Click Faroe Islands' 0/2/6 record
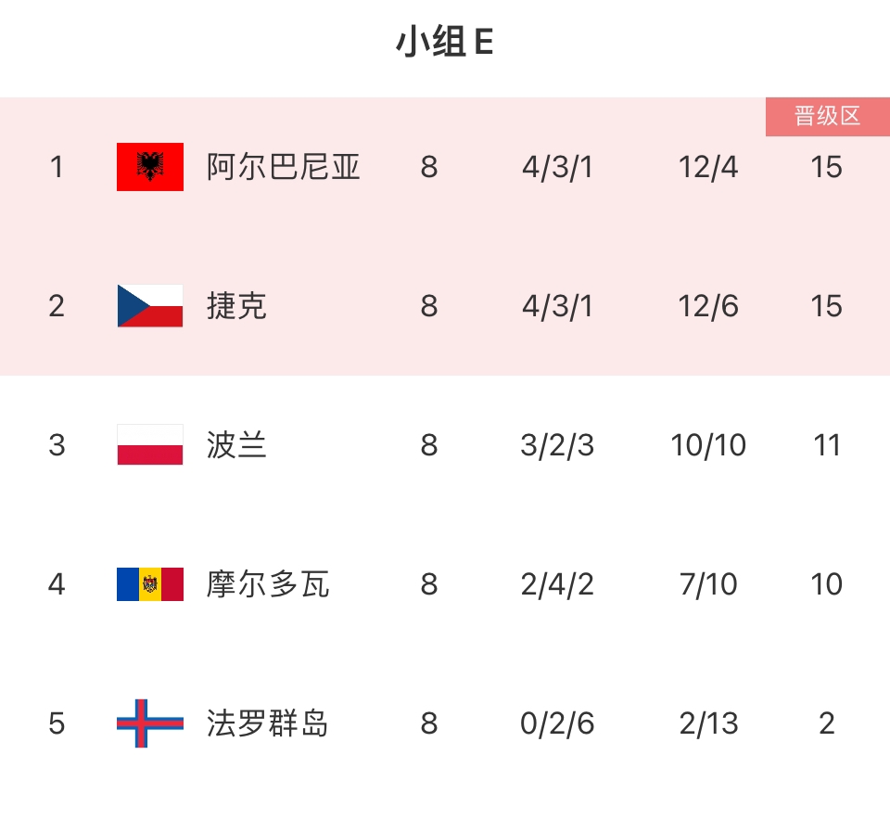This screenshot has width=890, height=819. click(557, 723)
